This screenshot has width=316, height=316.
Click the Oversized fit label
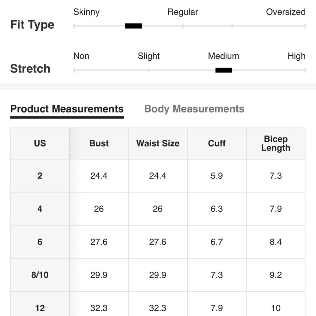286,12
